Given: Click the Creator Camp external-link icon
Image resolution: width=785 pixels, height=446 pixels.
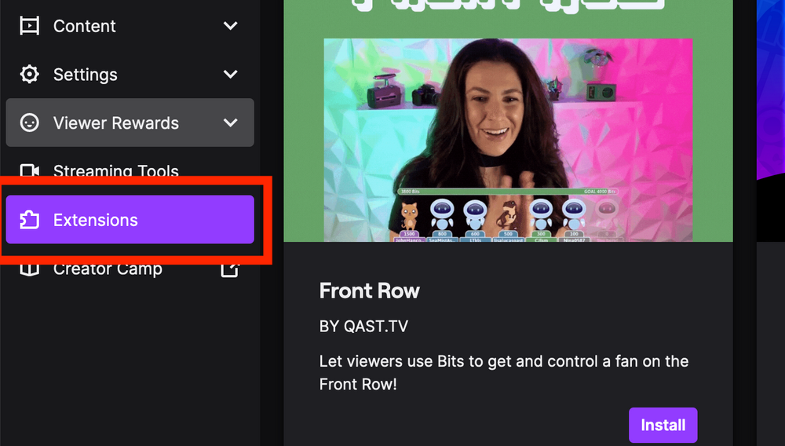Looking at the screenshot, I should [x=230, y=269].
